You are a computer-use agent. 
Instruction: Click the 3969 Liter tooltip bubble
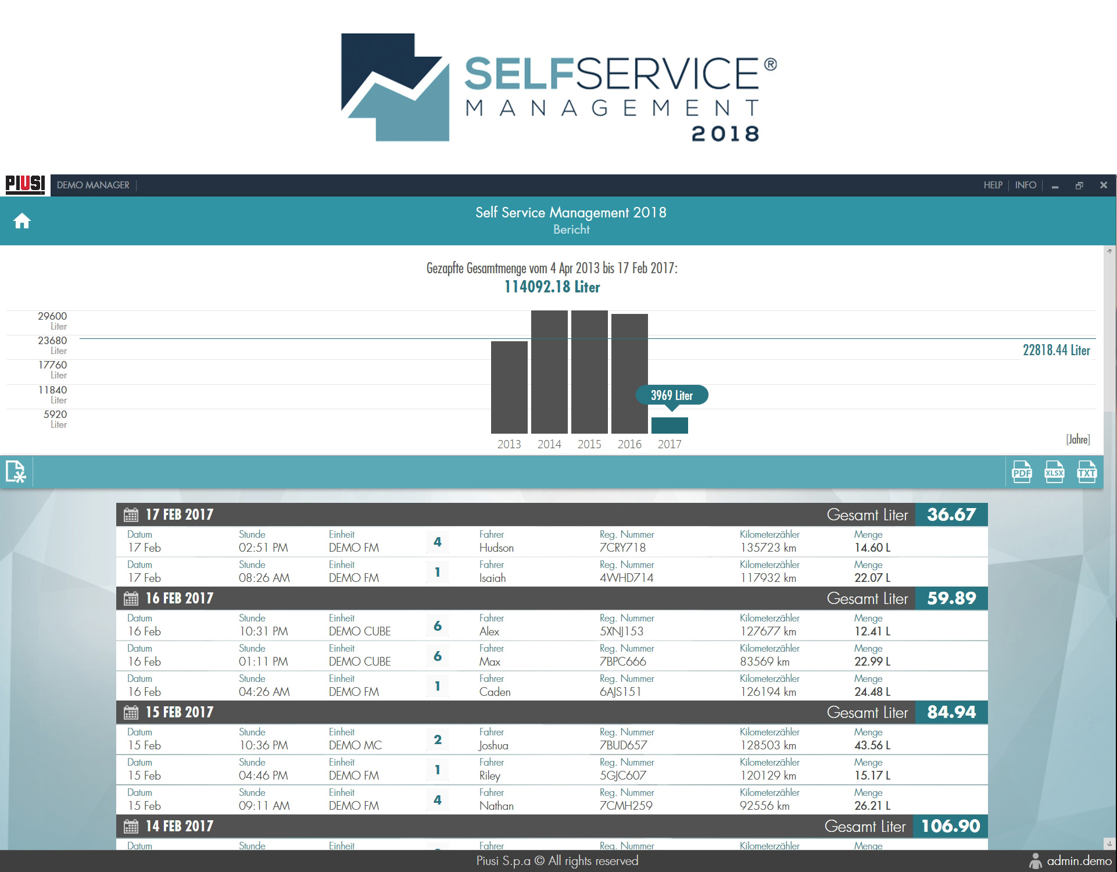coord(672,395)
